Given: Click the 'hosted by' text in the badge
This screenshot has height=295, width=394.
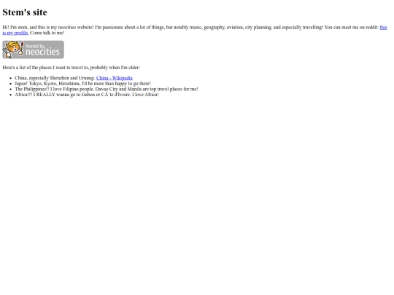Looking at the screenshot, I should (35, 46).
